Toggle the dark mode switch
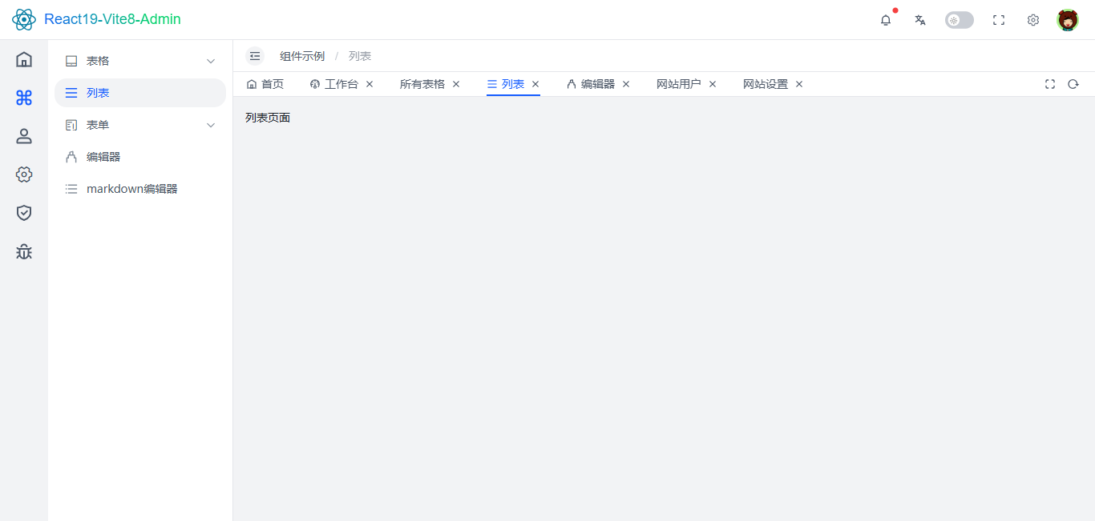This screenshot has height=521, width=1095. (x=960, y=20)
